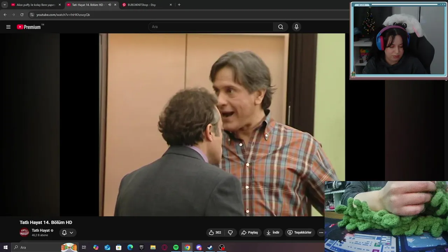Viewport: 448px width, 252px height.
Task: Dislike the video with thumbs down
Action: [230, 232]
